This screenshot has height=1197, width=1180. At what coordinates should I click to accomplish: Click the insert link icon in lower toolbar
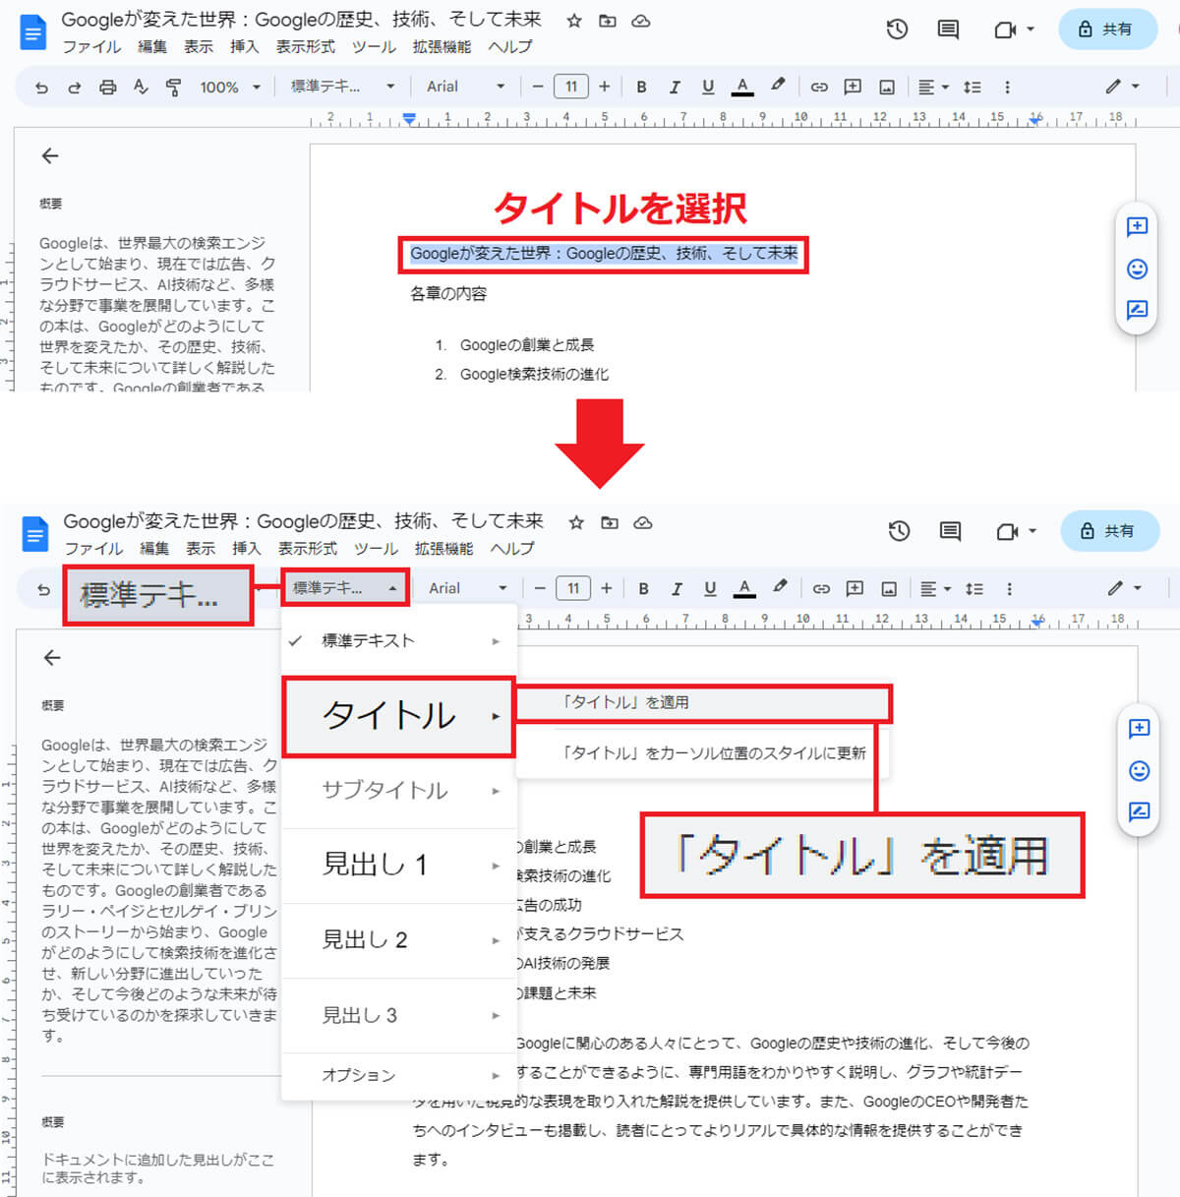tap(821, 588)
